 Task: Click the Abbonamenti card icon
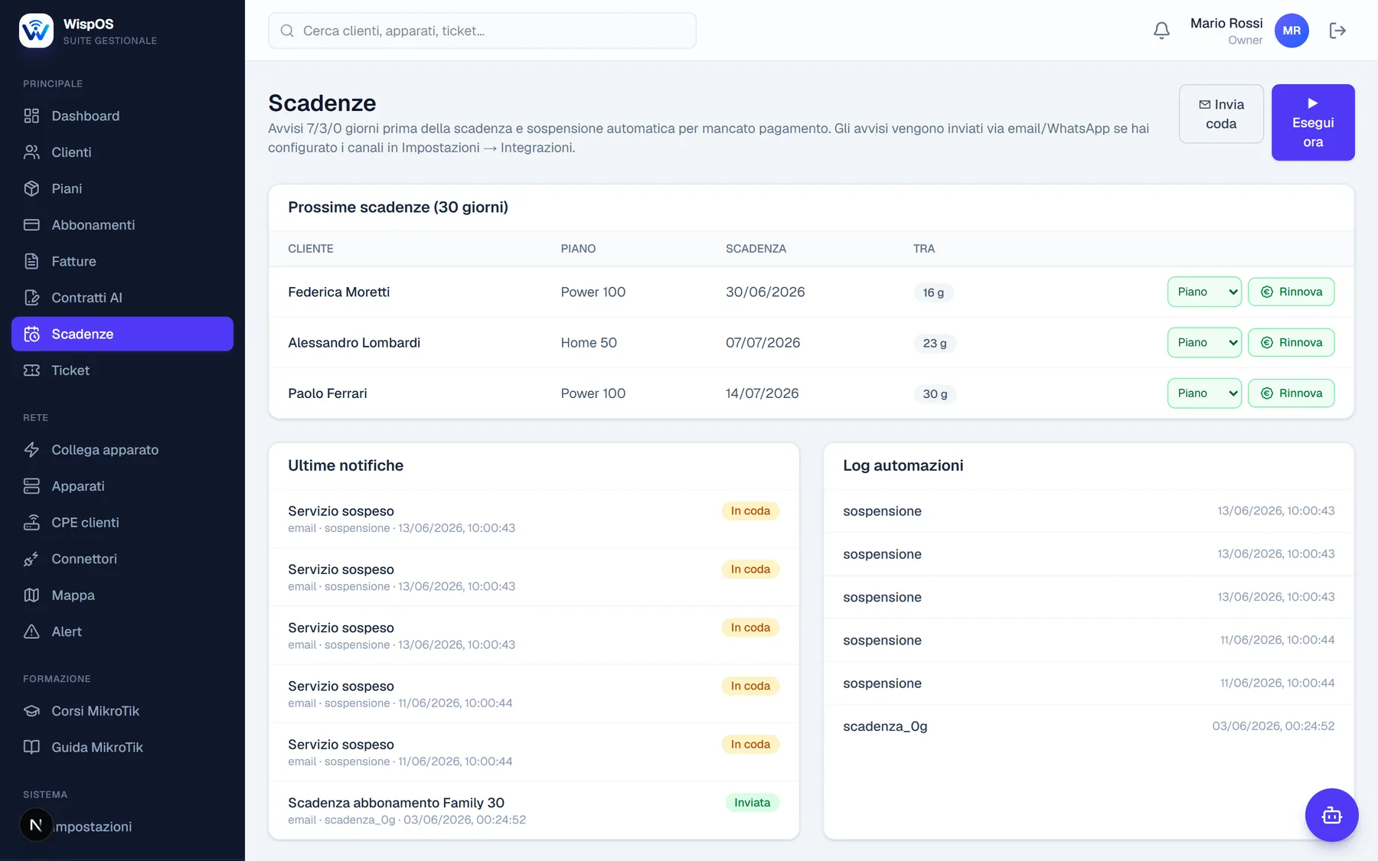pos(31,225)
